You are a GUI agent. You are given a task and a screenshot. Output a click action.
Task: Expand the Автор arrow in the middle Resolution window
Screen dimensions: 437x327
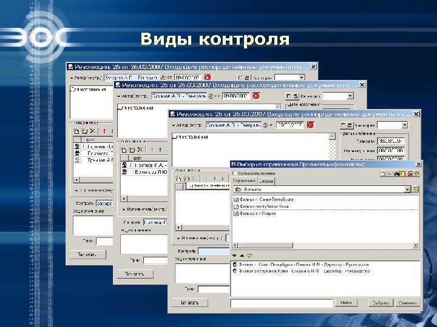[x=119, y=96]
